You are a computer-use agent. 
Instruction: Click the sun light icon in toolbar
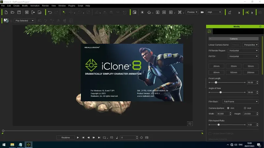[x=142, y=12]
